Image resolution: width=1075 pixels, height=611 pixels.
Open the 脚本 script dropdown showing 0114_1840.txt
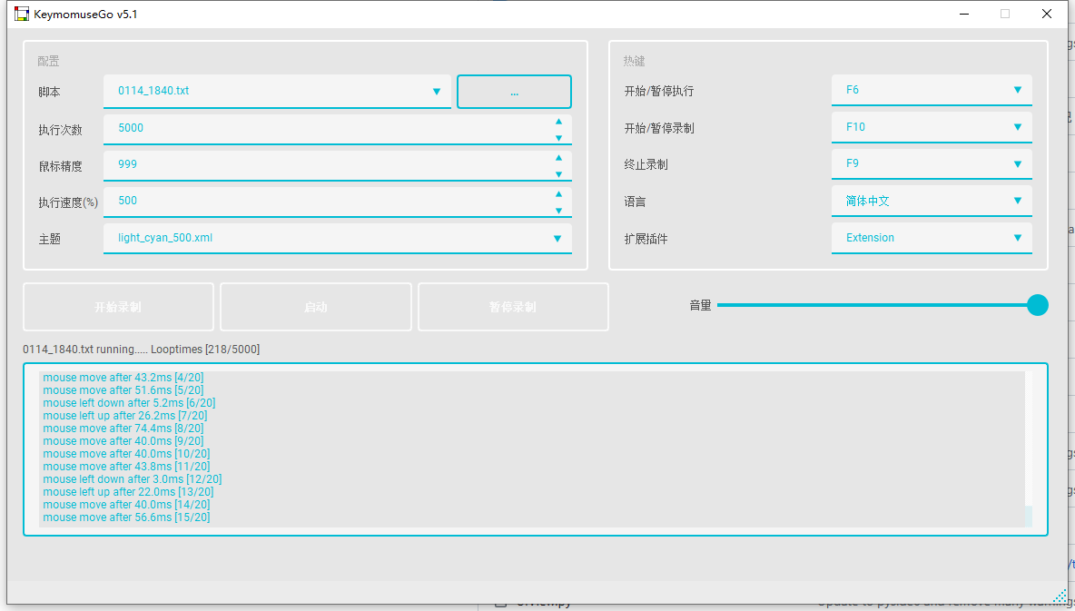coord(277,91)
